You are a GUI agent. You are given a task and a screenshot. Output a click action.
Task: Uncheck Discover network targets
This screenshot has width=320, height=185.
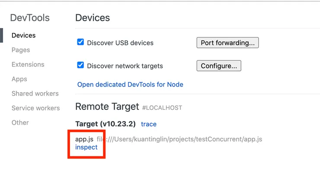click(80, 65)
